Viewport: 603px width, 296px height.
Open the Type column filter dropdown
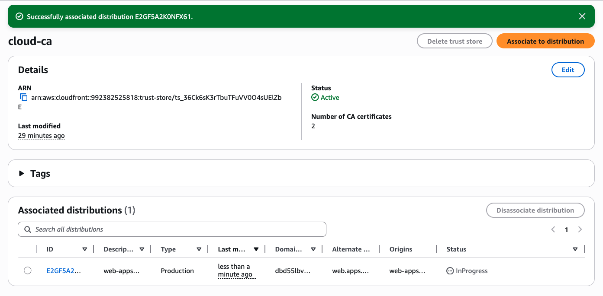(x=199, y=249)
